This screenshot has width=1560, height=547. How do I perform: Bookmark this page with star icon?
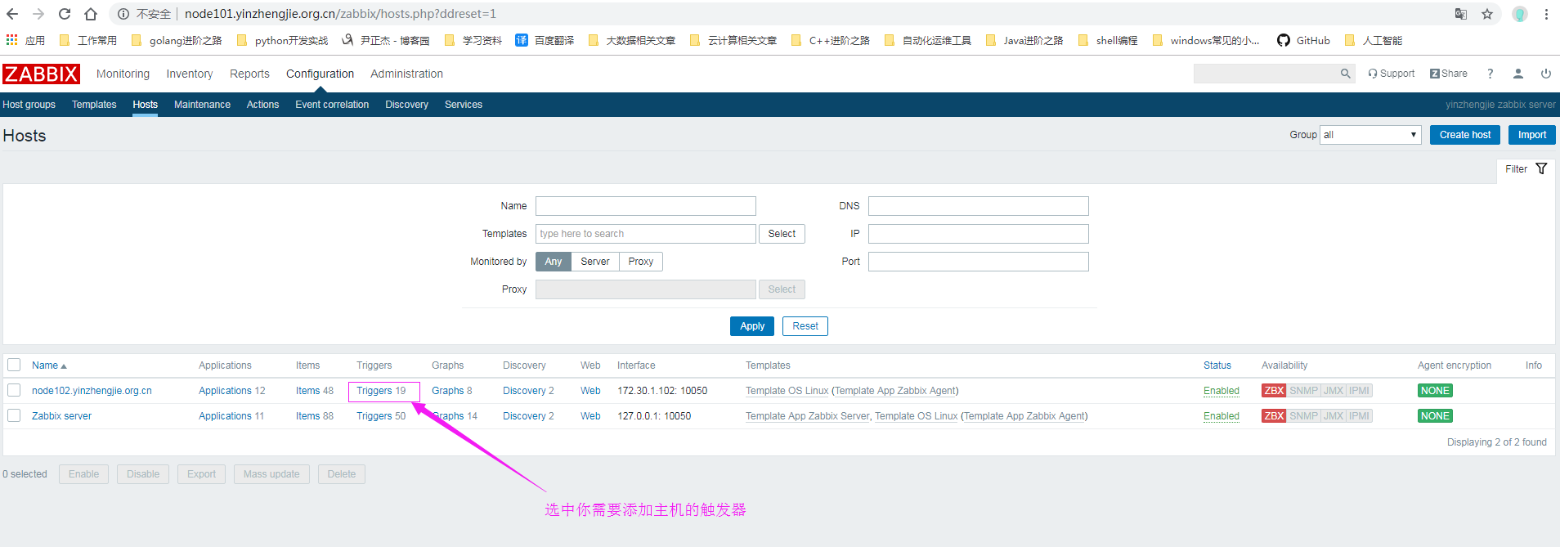pos(1487,14)
